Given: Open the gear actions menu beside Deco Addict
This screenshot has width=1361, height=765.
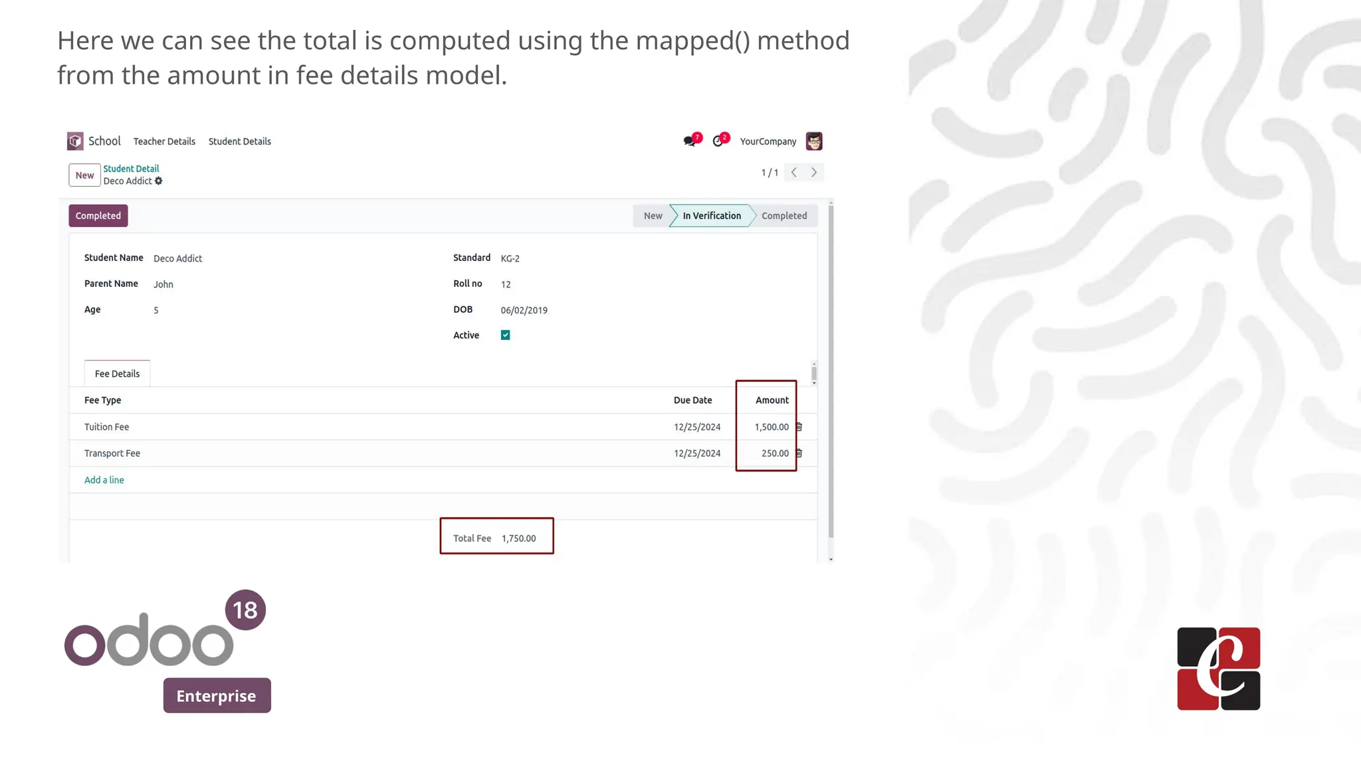Looking at the screenshot, I should (x=159, y=181).
